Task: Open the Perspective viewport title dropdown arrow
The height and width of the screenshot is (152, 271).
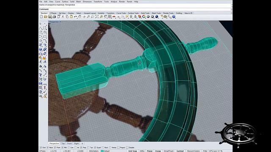Action: (60, 22)
